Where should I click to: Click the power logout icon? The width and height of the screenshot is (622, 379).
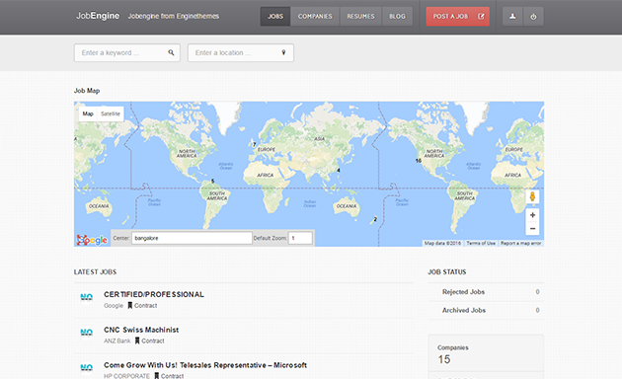533,16
